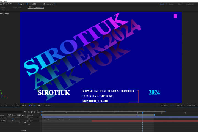The width and height of the screenshot is (198, 132).
Task: Open the Graph Editor icon
Action: [38, 112]
